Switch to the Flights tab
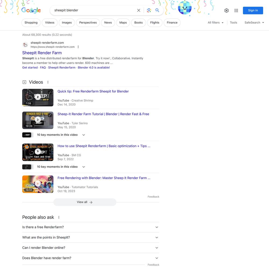269x269 pixels. [x=155, y=23]
